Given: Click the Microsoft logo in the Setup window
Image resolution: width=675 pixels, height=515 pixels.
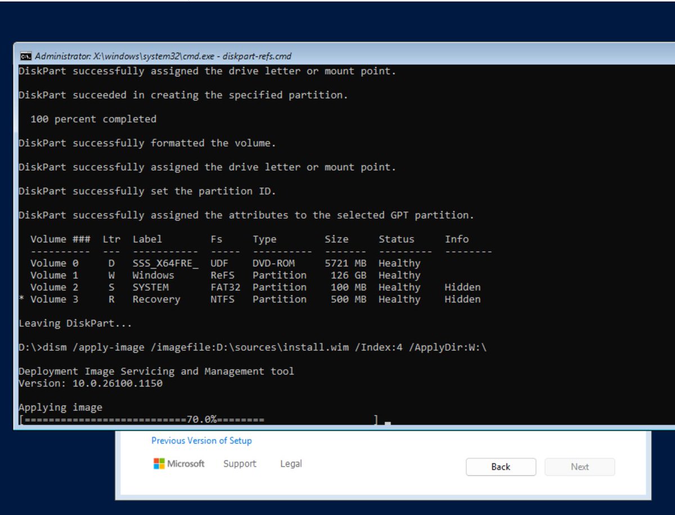Looking at the screenshot, I should tap(179, 464).
